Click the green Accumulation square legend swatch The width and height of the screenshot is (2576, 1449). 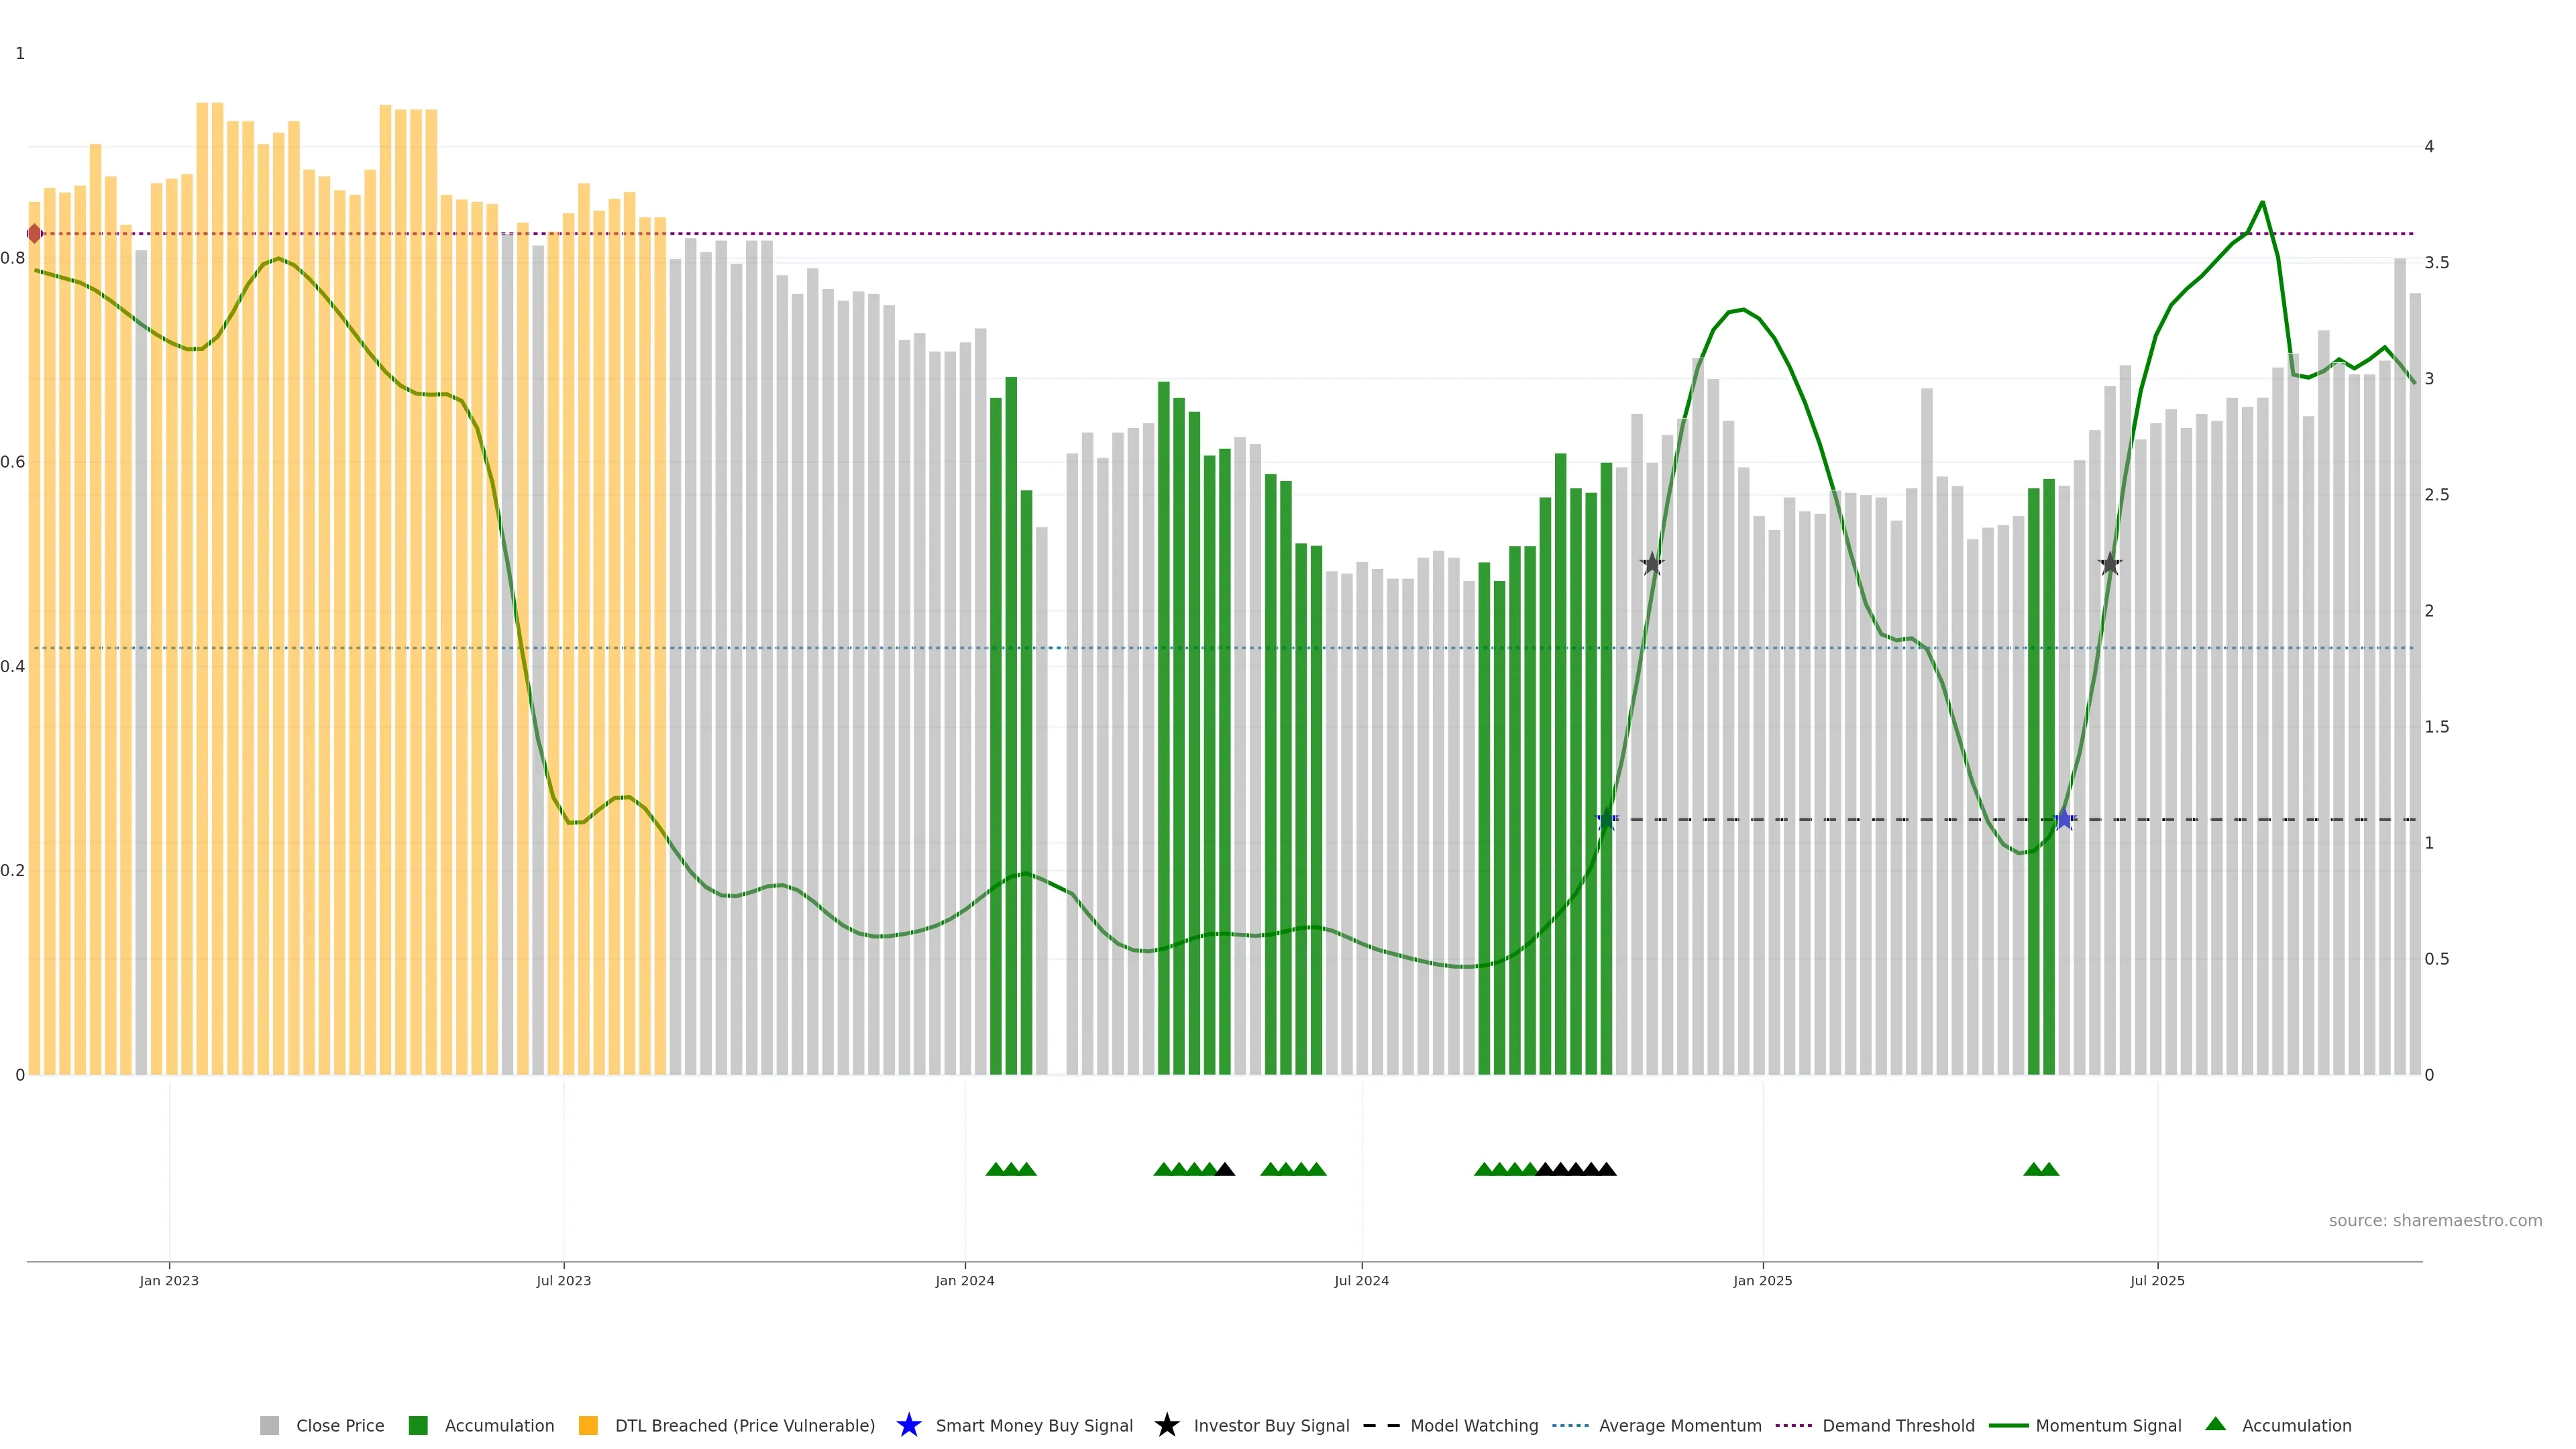(x=418, y=1425)
